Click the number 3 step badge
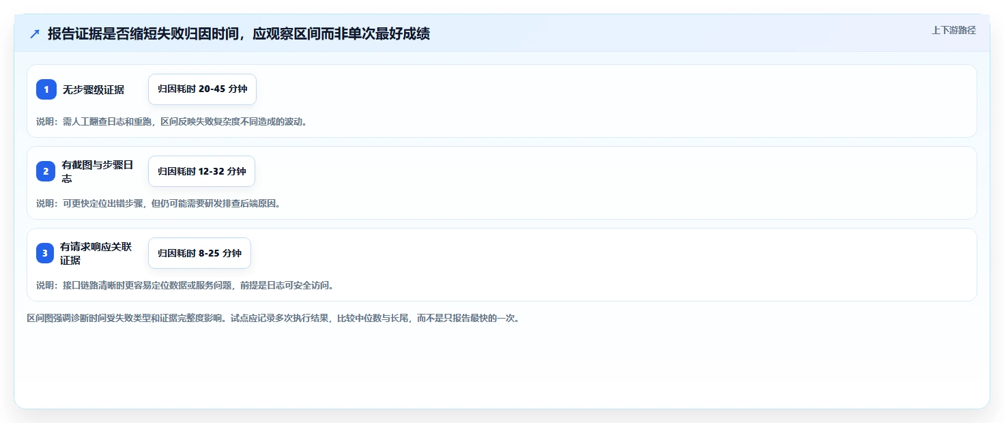Screen dimensions: 1004x423 45,253
